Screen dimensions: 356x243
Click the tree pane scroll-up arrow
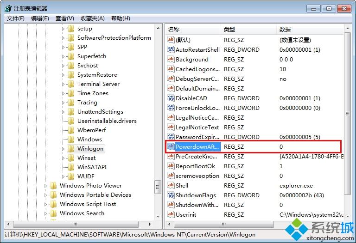(x=158, y=29)
